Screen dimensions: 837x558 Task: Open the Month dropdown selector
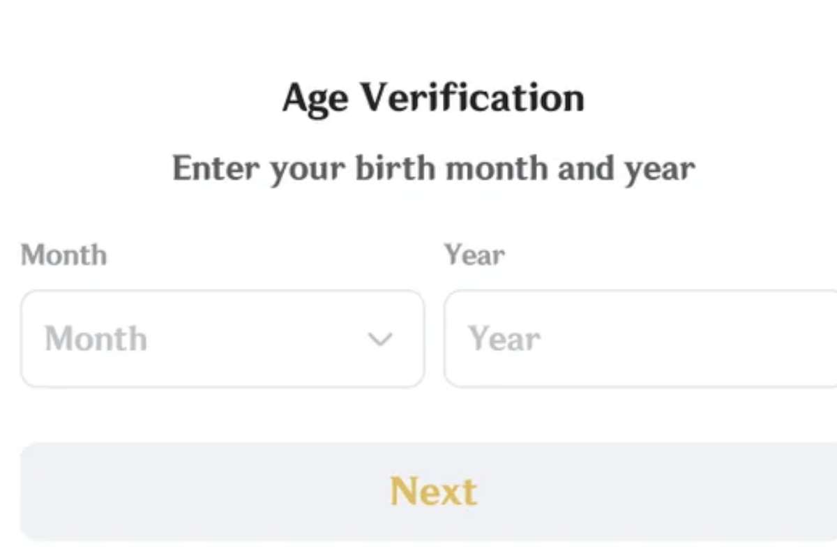pos(222,339)
